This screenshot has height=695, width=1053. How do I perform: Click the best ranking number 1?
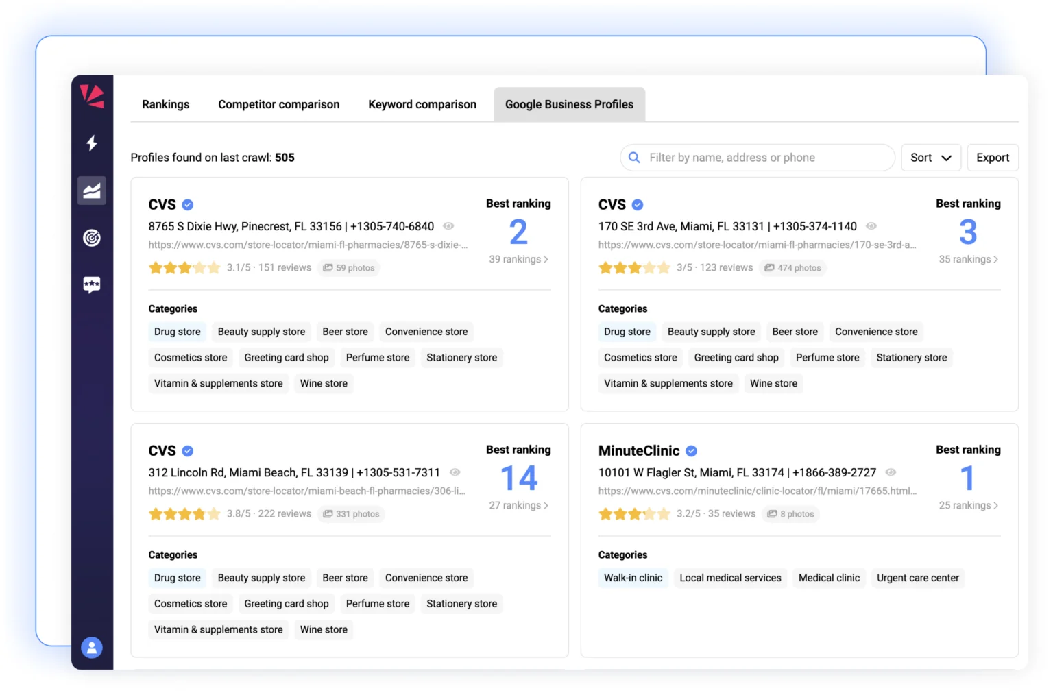pos(967,478)
